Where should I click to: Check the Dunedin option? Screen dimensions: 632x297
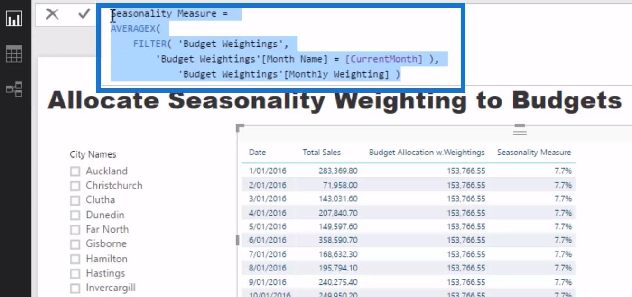pos(75,216)
